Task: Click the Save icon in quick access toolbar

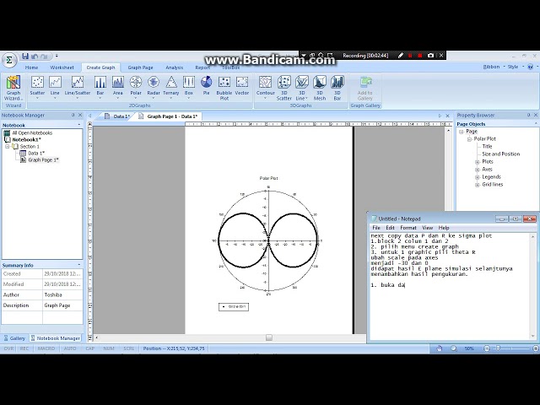Action: coord(25,57)
